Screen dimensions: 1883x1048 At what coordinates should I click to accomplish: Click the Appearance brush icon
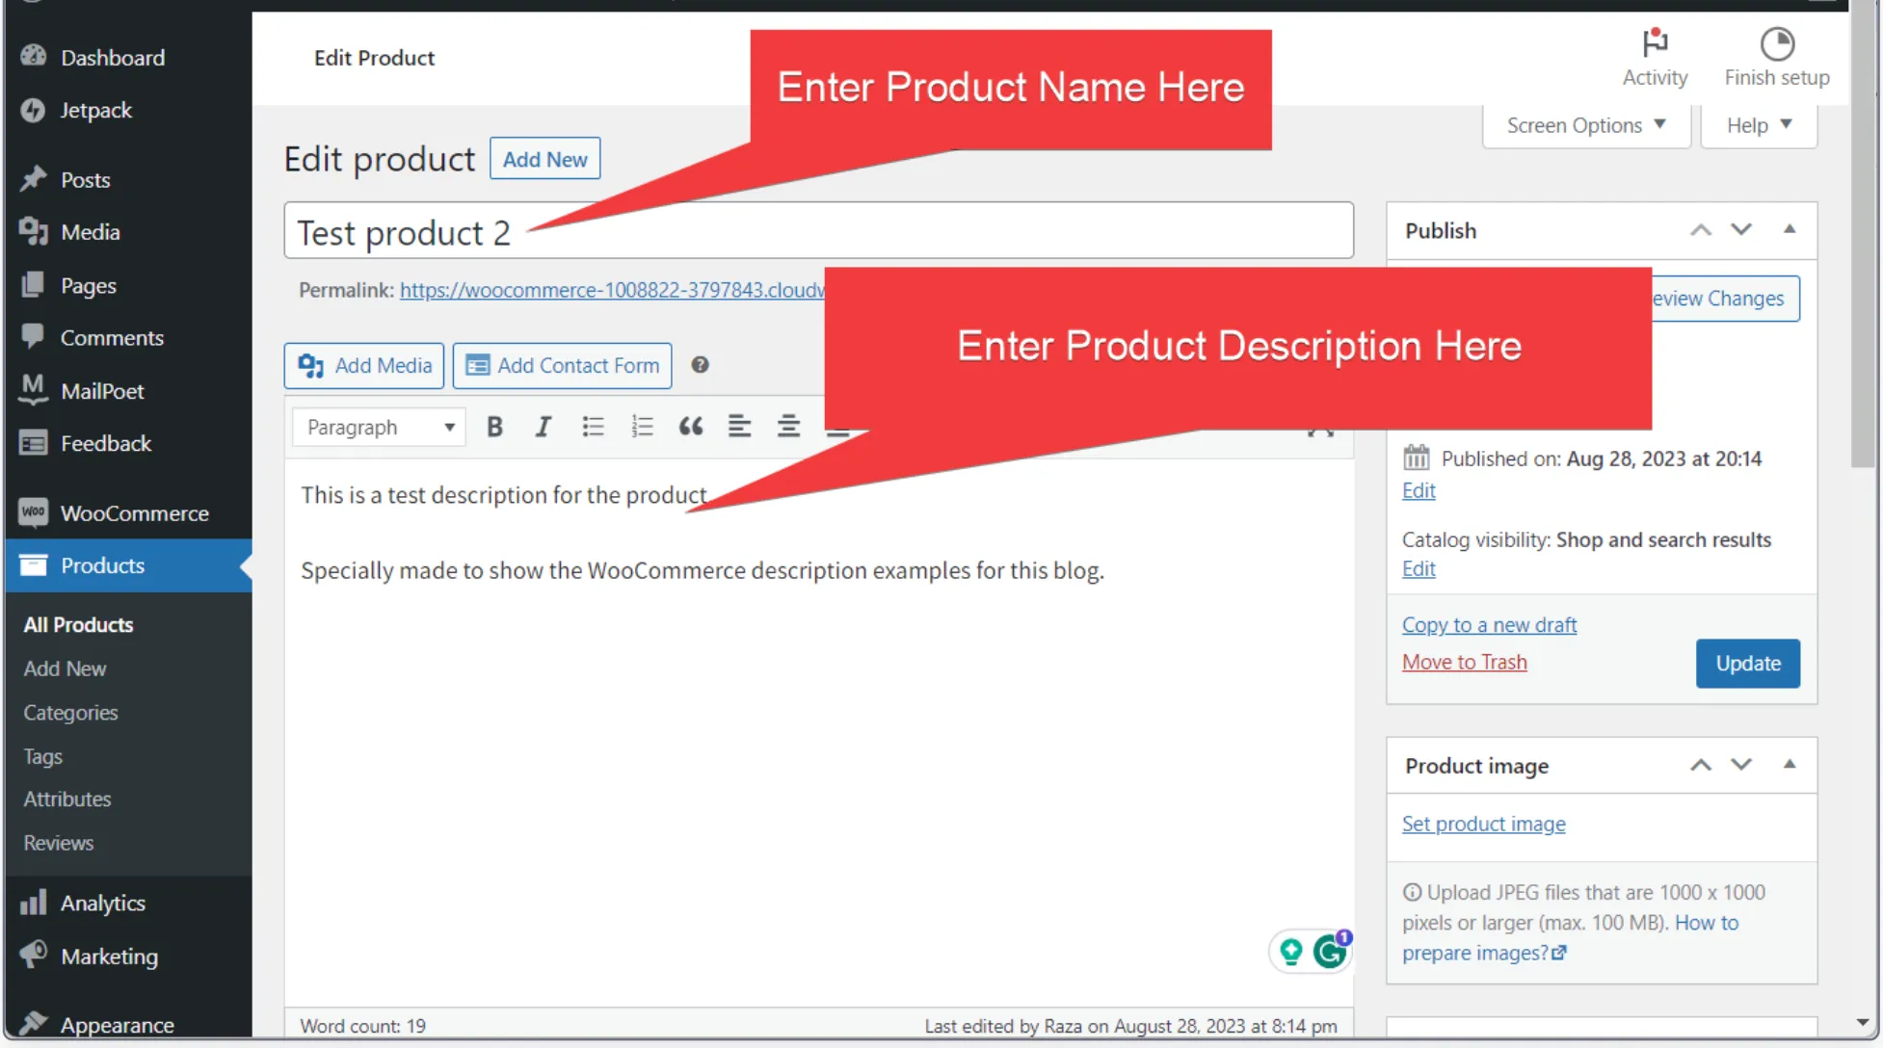33,1023
